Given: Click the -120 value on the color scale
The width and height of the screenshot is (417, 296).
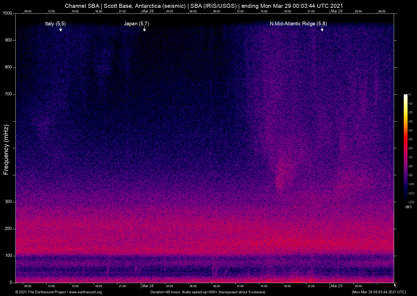Looking at the screenshot, I should click(411, 202).
